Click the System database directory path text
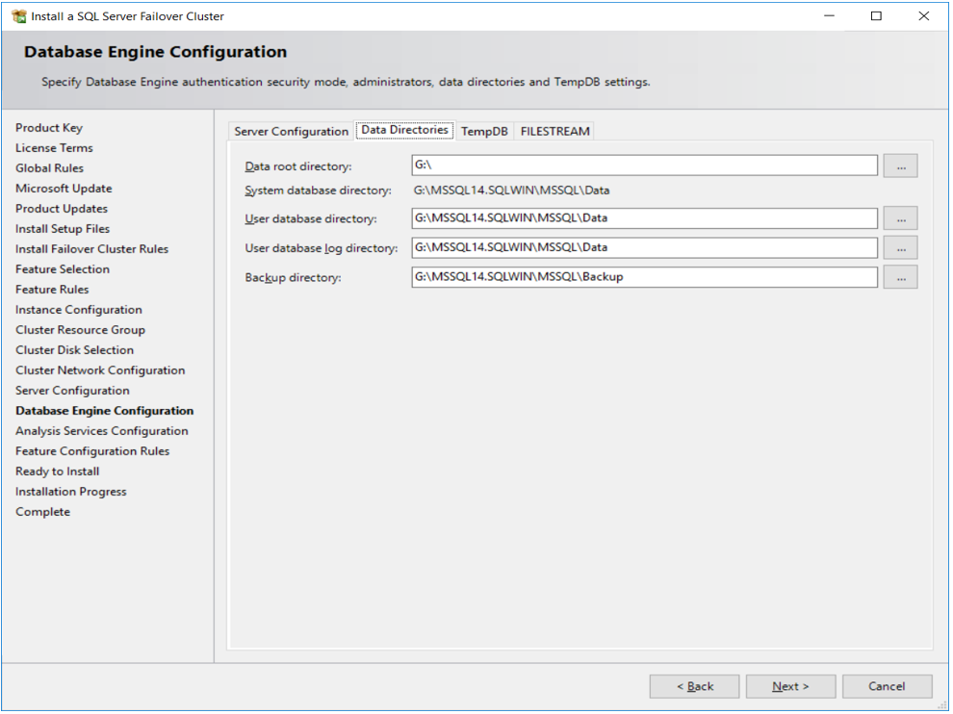Viewport: 953px width, 714px height. click(512, 191)
